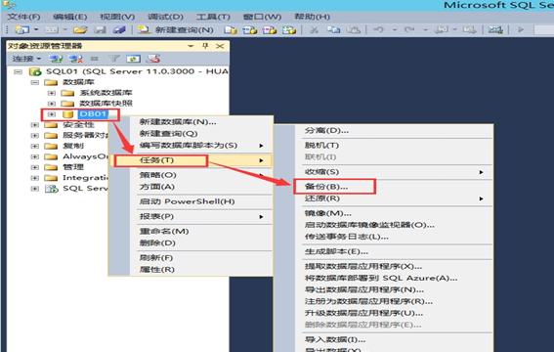Collapse the SQL01 server node
Screen dimensions: 554x352
pyautogui.click(x=18, y=71)
